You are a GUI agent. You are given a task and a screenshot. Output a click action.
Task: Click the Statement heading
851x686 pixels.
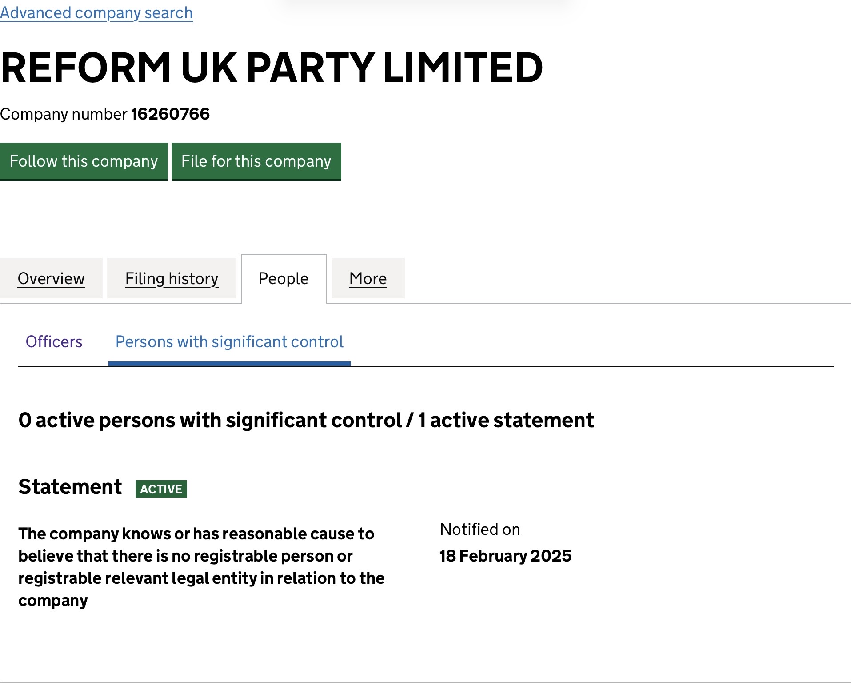[x=70, y=487]
